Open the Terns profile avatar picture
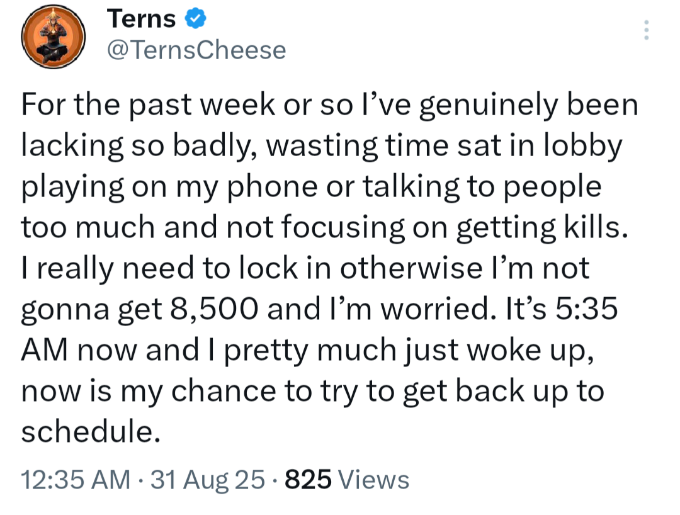 (x=54, y=37)
